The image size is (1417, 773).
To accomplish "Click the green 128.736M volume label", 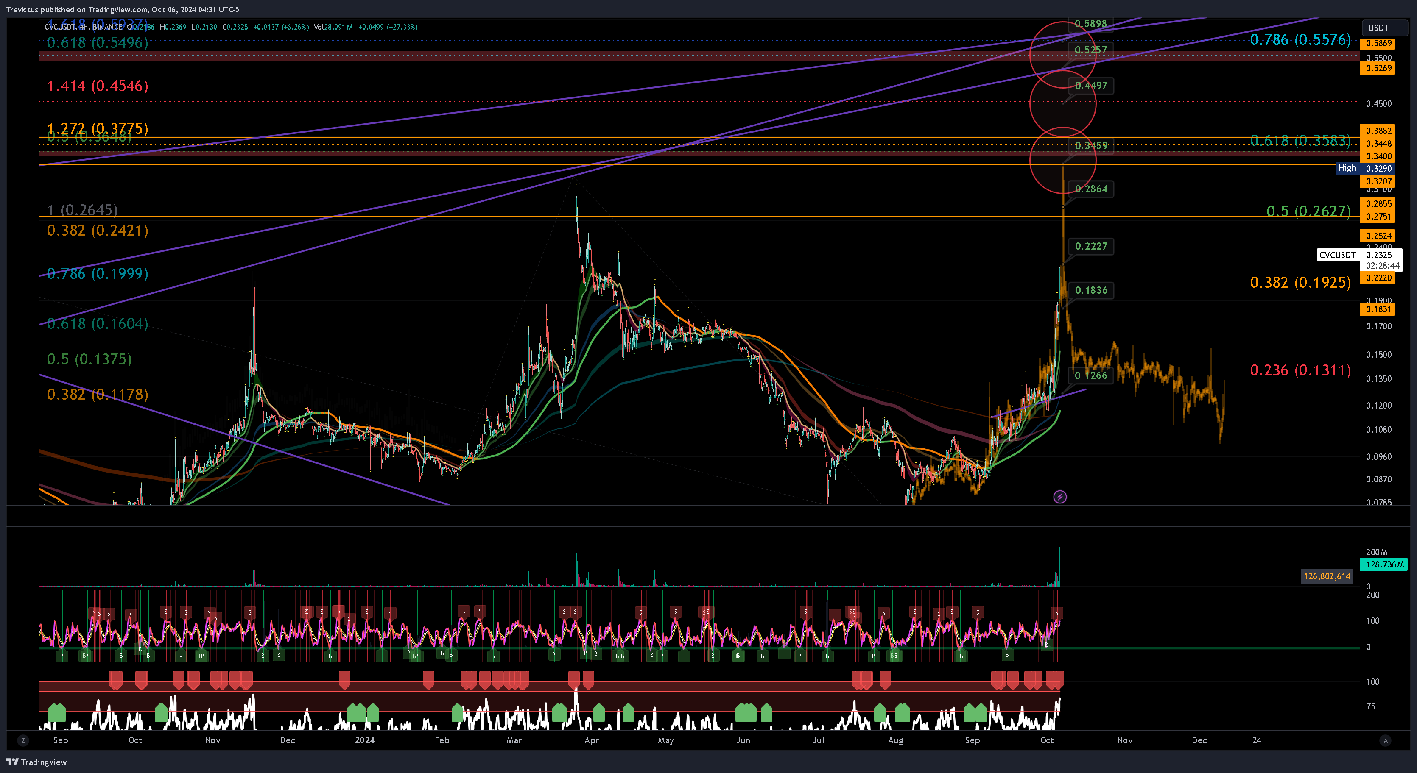I will pyautogui.click(x=1383, y=564).
